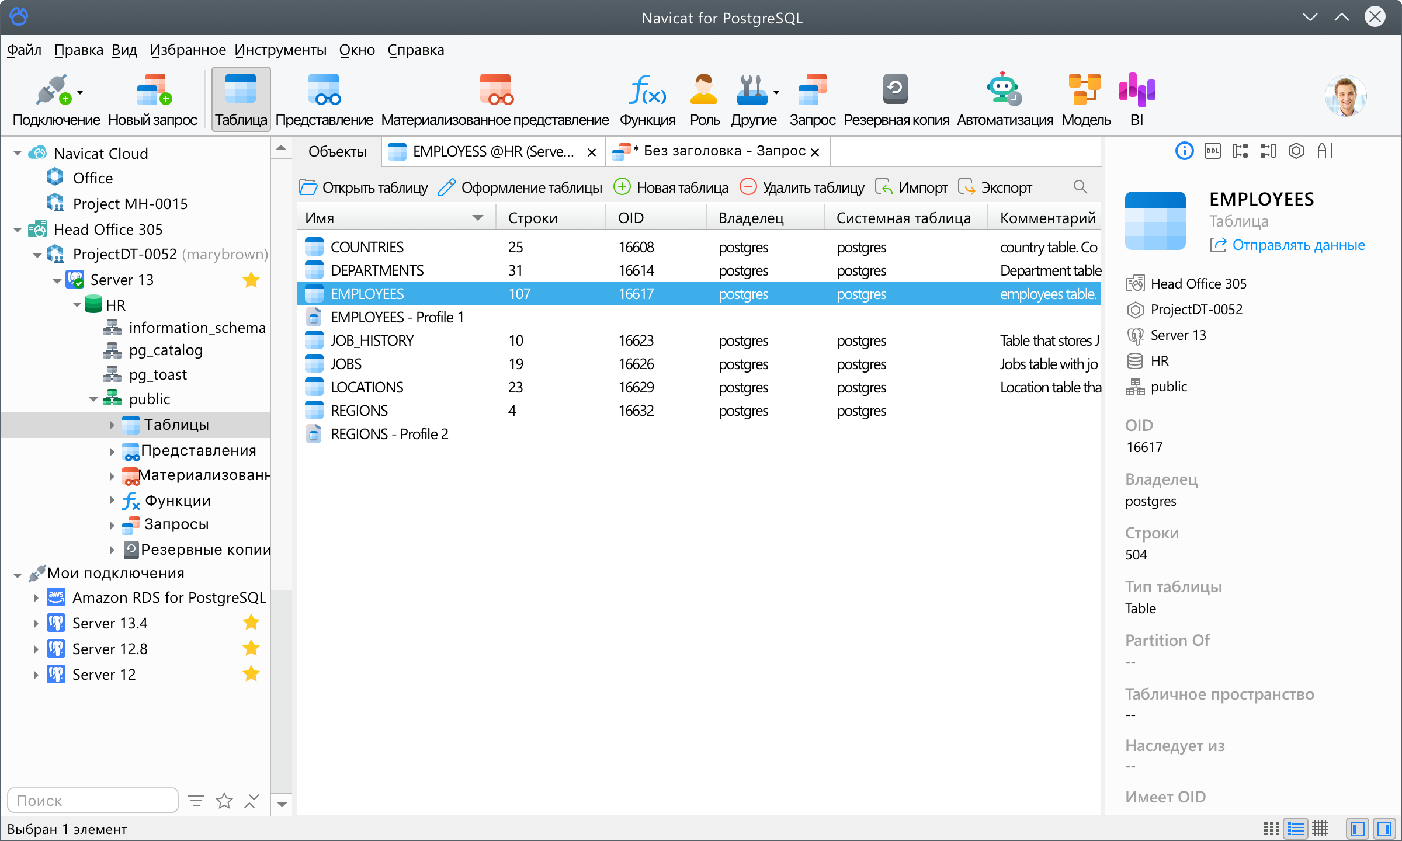This screenshot has width=1402, height=841.
Task: Click Открыть таблицу button
Action: (363, 187)
